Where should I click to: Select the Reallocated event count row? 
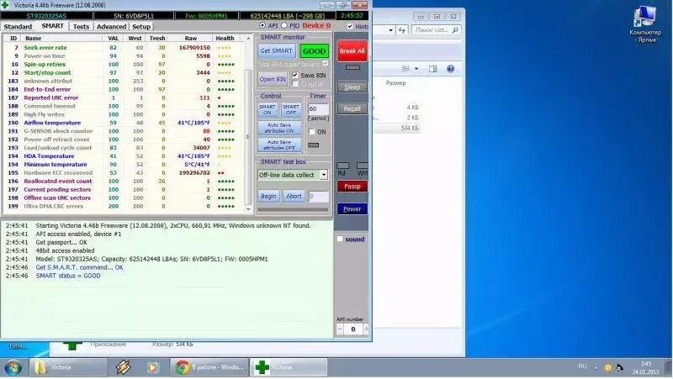pos(122,182)
